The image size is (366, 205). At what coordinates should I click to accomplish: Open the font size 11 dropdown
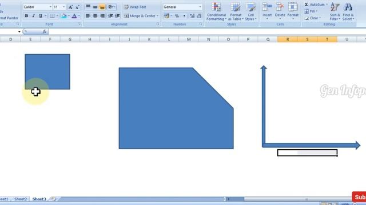click(x=63, y=7)
